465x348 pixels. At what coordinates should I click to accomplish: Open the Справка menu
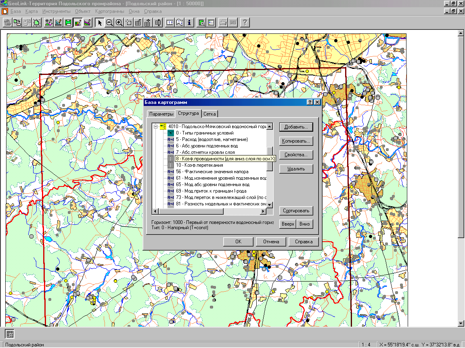coord(153,11)
